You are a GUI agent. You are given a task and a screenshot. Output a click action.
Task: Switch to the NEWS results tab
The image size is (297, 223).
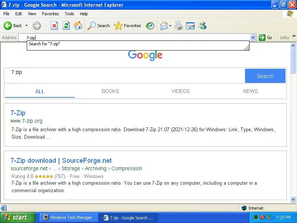[x=250, y=91]
